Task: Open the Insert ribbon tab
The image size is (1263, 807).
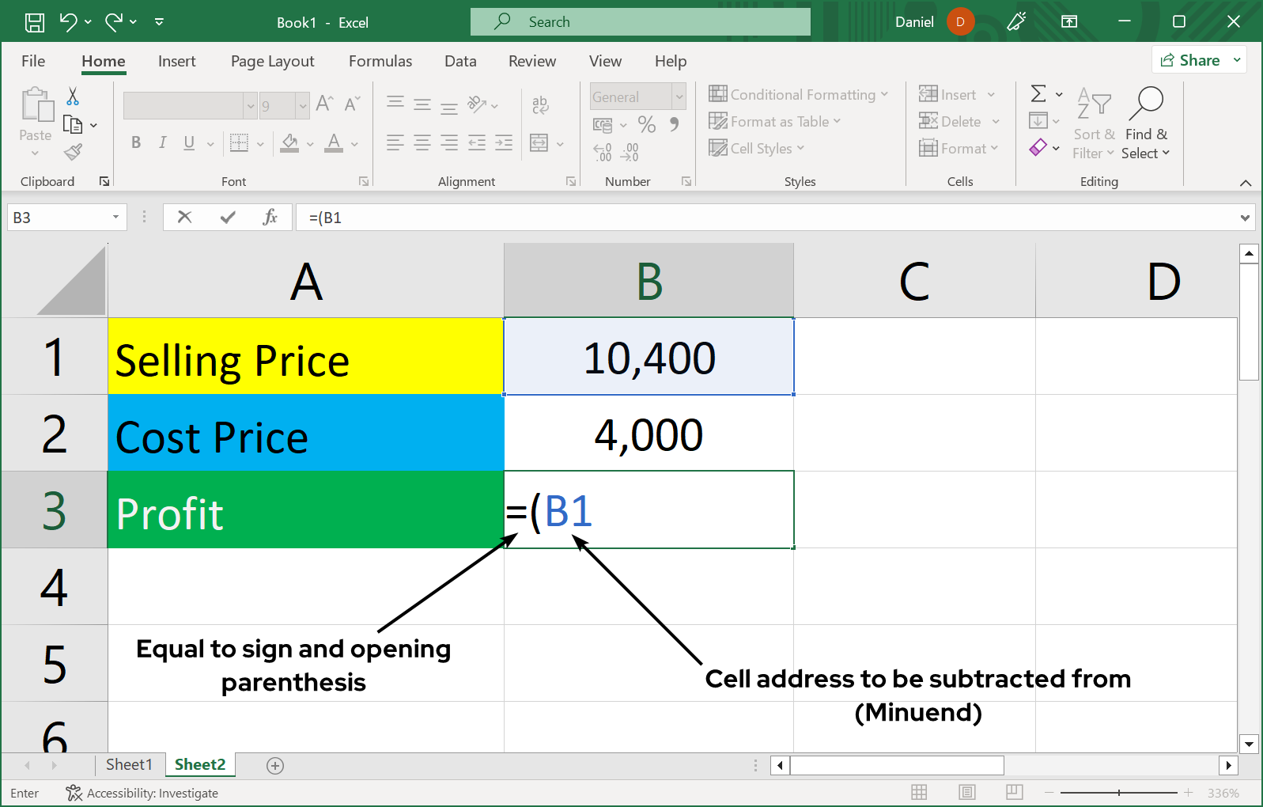Action: coord(176,61)
